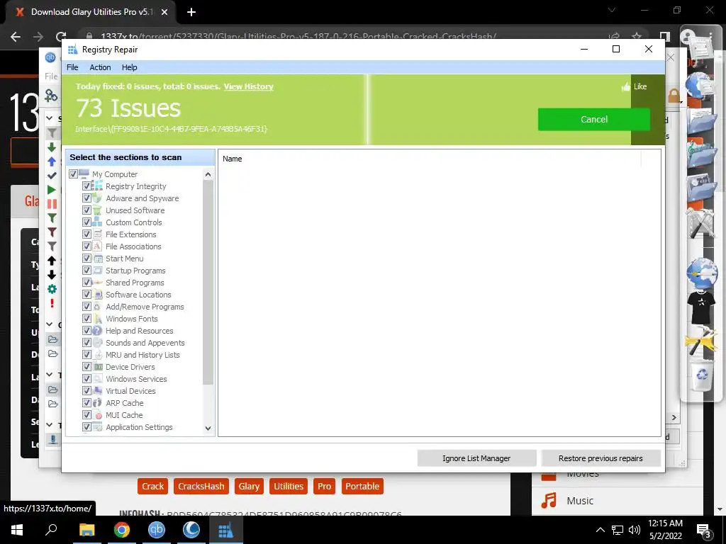Viewport: 726px width, 544px height.
Task: Click the lock icon in qBittorrent toolbar
Action: pyautogui.click(x=674, y=96)
